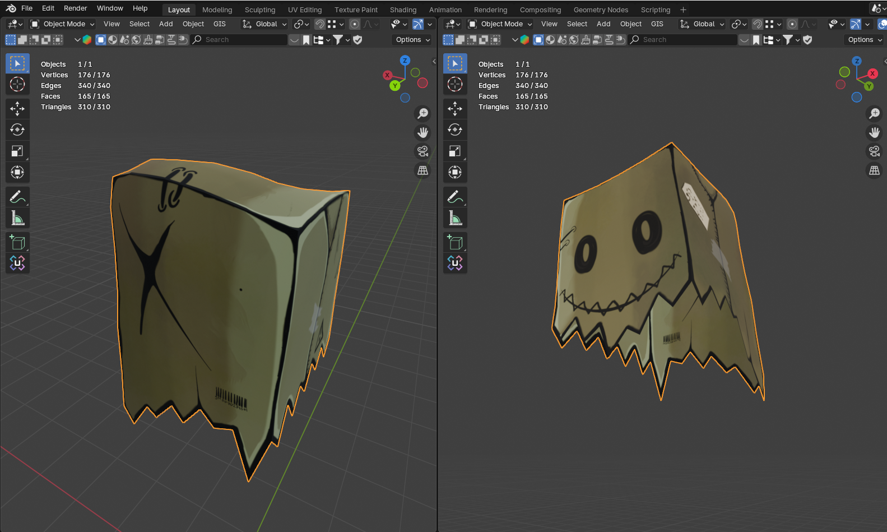Click zoom magnifier icon in left viewport
This screenshot has height=532, width=887.
(x=422, y=113)
